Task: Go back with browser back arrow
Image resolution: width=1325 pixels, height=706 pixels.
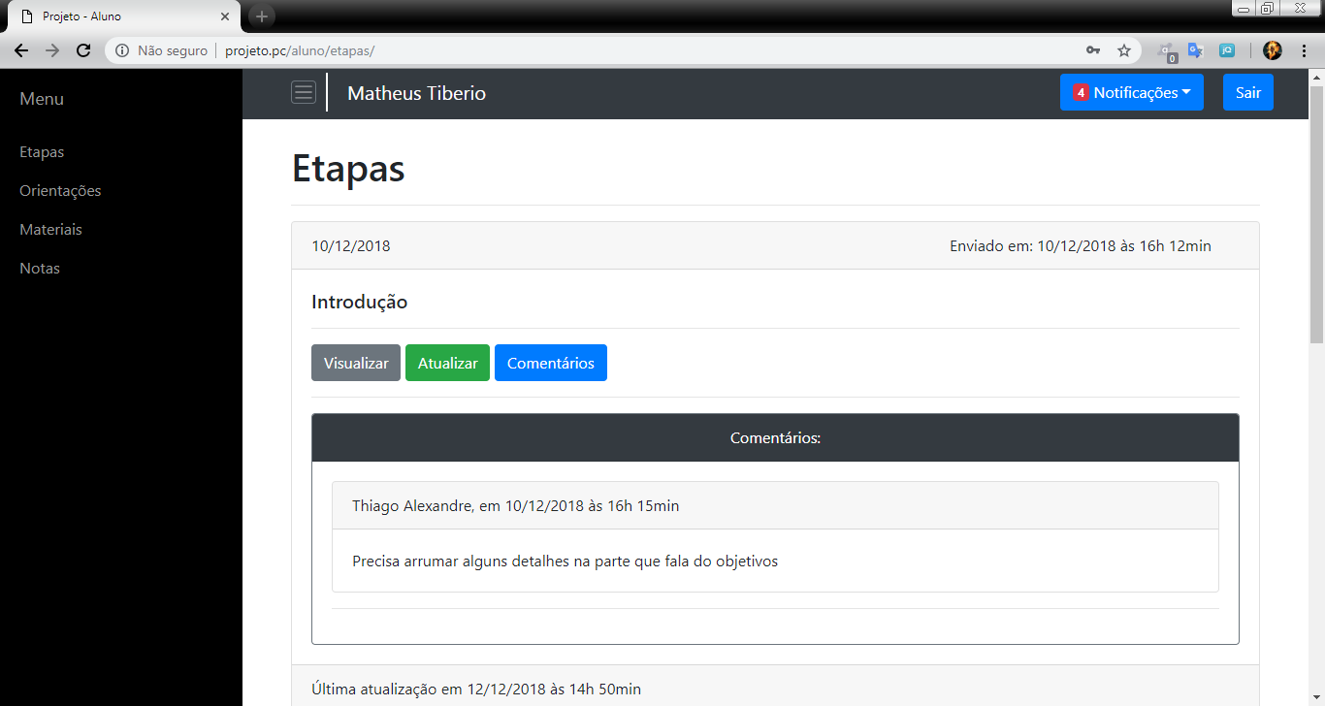Action: tap(21, 50)
